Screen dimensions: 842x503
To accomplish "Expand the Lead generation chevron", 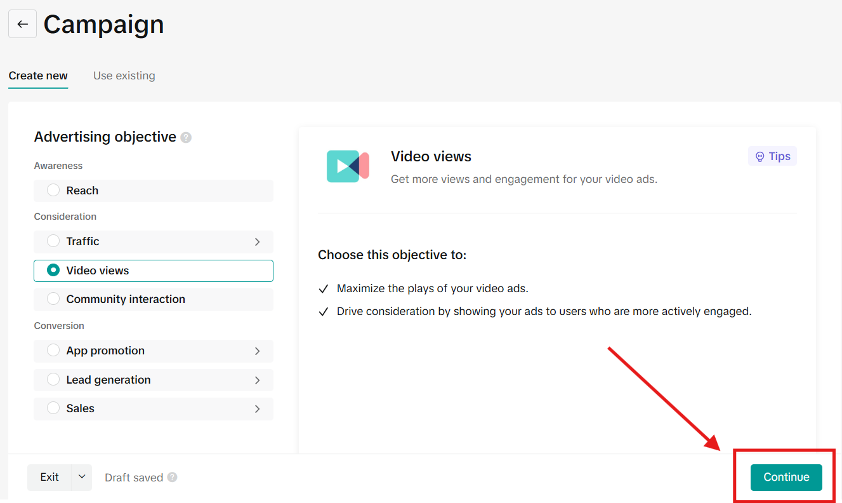I will (257, 380).
